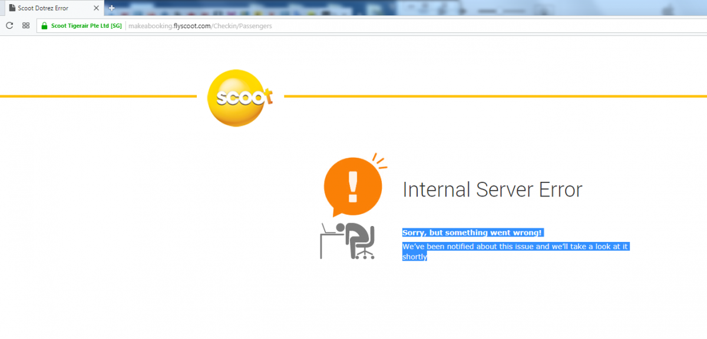707x339 pixels.
Task: Click the page favicon on the tab
Action: click(x=12, y=8)
